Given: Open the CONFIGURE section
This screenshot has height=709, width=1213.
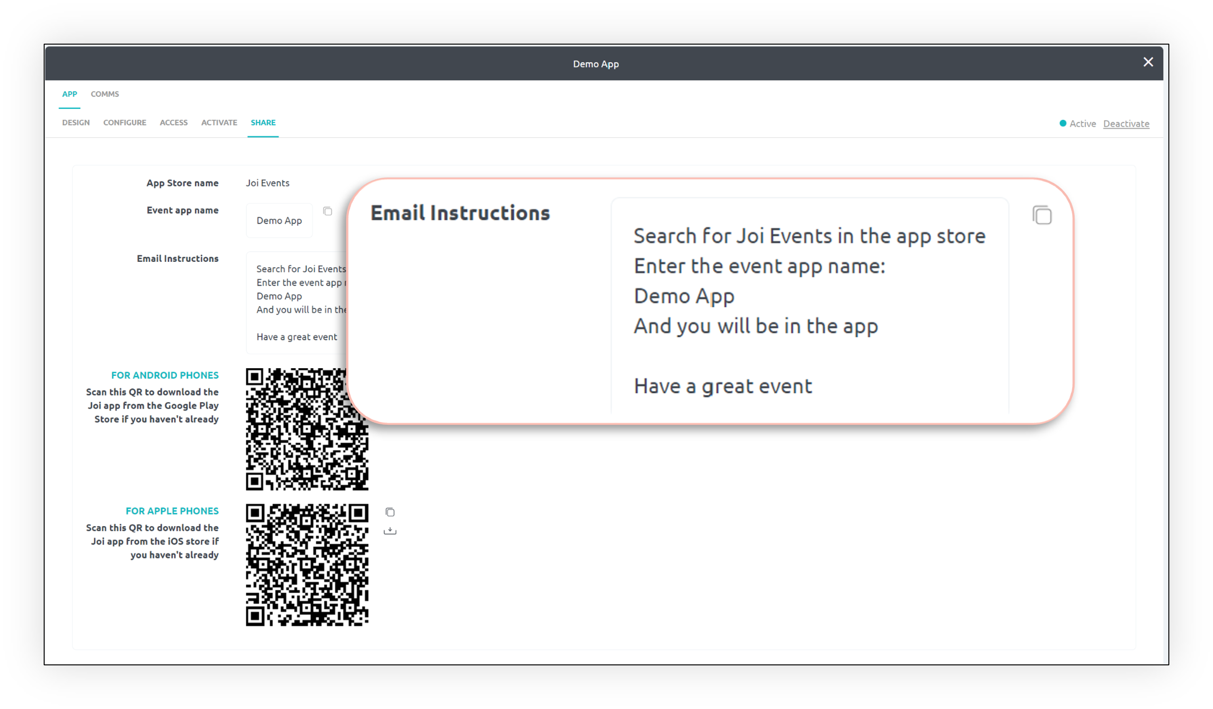Looking at the screenshot, I should (124, 123).
